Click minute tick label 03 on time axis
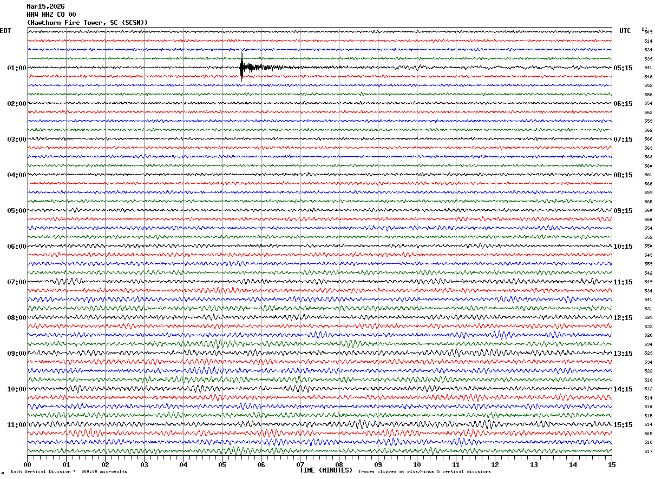Image resolution: width=655 pixels, height=479 pixels. coord(144,464)
